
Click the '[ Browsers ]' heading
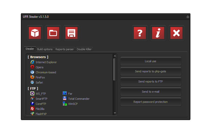click(x=38, y=57)
